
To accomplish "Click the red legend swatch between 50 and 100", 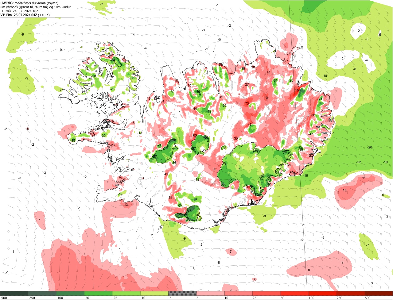I will [x=295, y=293].
